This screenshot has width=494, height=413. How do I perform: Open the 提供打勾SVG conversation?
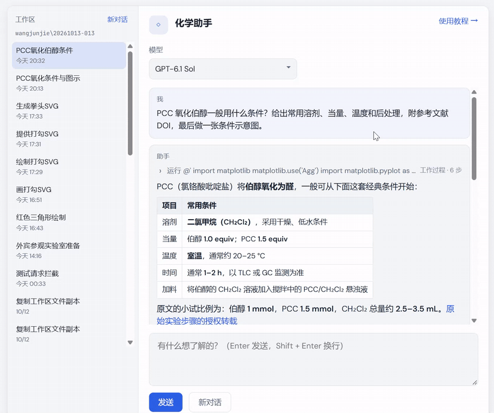coord(69,139)
